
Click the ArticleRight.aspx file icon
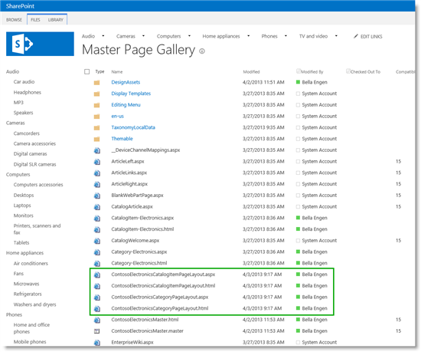97,185
